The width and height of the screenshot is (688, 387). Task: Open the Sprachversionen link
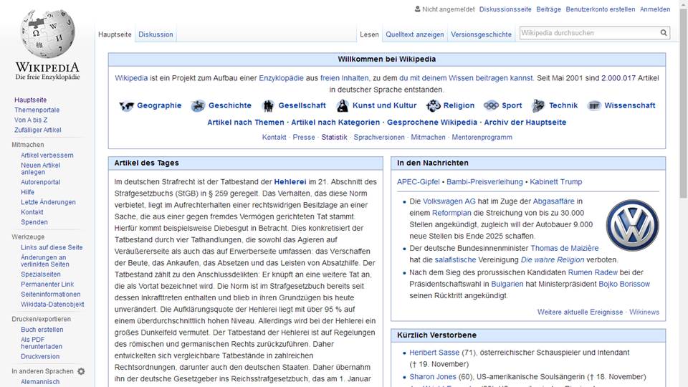pos(379,138)
